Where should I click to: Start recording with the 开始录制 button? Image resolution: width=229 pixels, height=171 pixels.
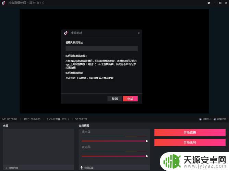tap(190, 143)
